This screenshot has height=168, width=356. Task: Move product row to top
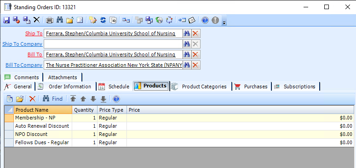point(73,99)
